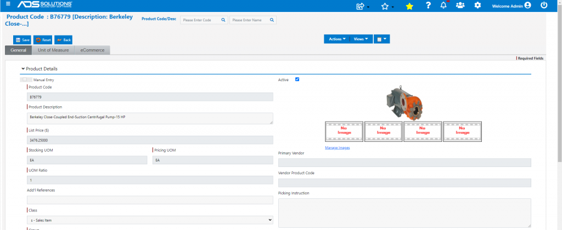Select the second No Image thumbnail

(384, 131)
